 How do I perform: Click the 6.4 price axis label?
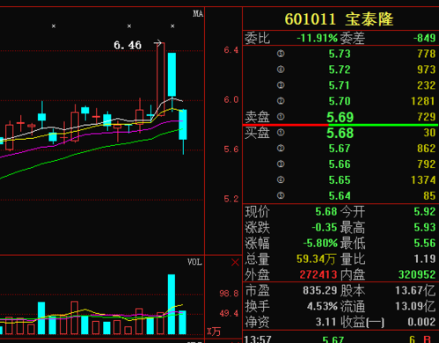[x=231, y=50]
